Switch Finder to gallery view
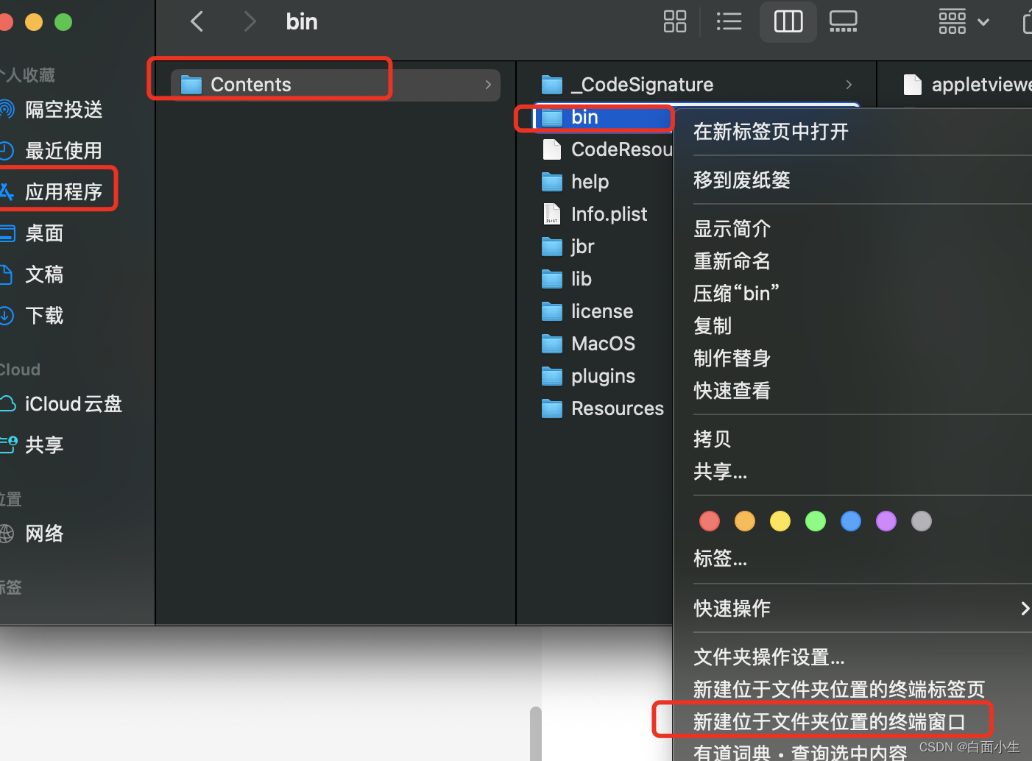The width and height of the screenshot is (1032, 761). point(843,21)
